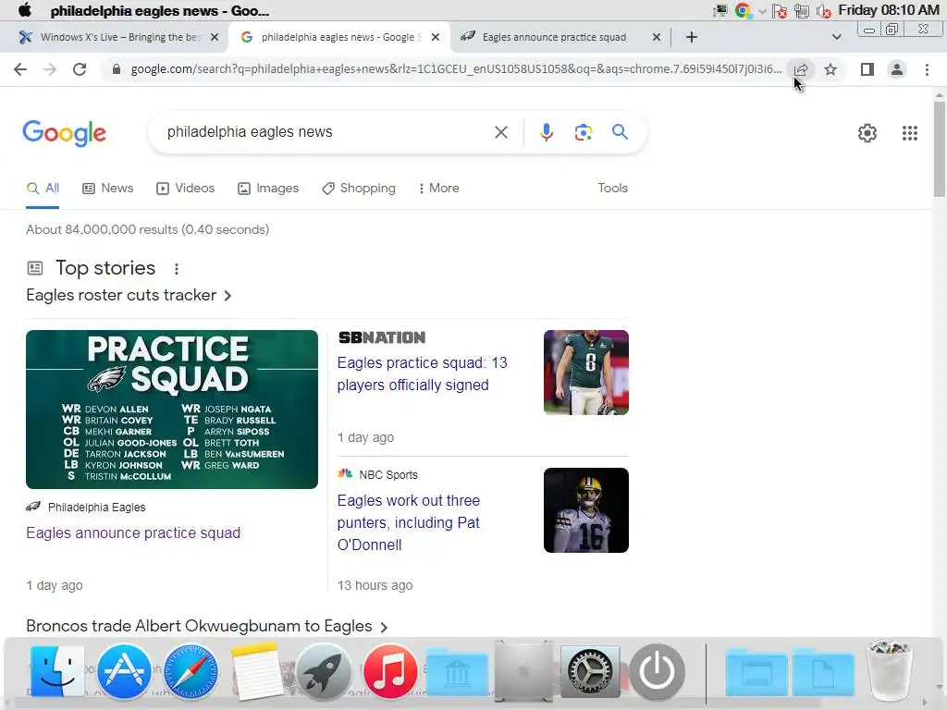Screen dimensions: 947x710
Task: Open Launchpad rocket in the dock
Action: 323,671
